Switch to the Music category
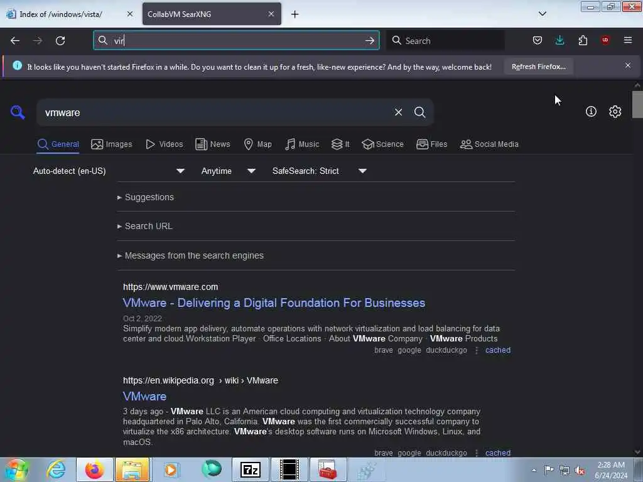Screen dimensions: 643x482 [x=302, y=144]
